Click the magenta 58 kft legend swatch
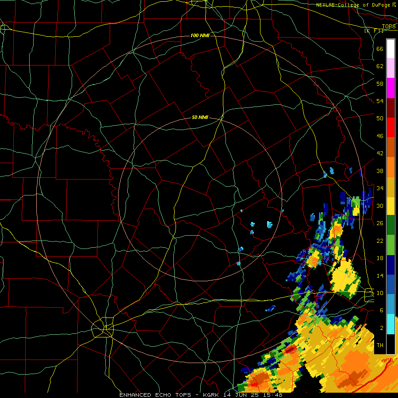Image resolution: width=398 pixels, height=398 pixels. 390,88
